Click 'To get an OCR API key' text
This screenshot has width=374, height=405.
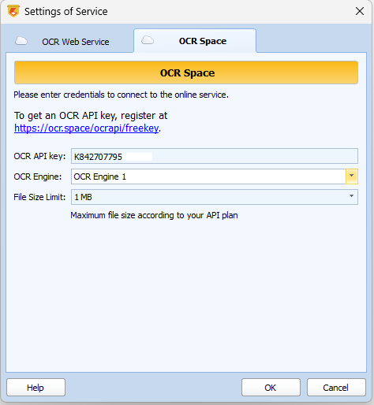click(x=91, y=116)
